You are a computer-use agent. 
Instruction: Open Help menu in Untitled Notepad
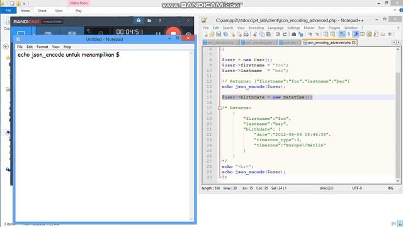[x=67, y=47]
